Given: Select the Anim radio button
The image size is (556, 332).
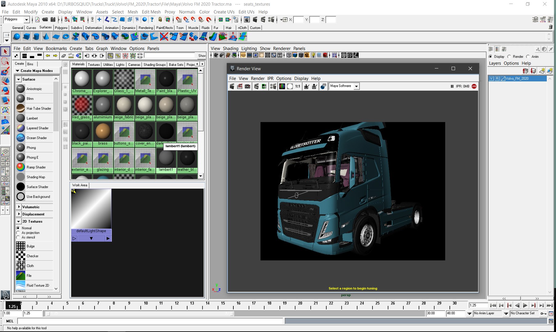Looking at the screenshot, I should tap(528, 57).
